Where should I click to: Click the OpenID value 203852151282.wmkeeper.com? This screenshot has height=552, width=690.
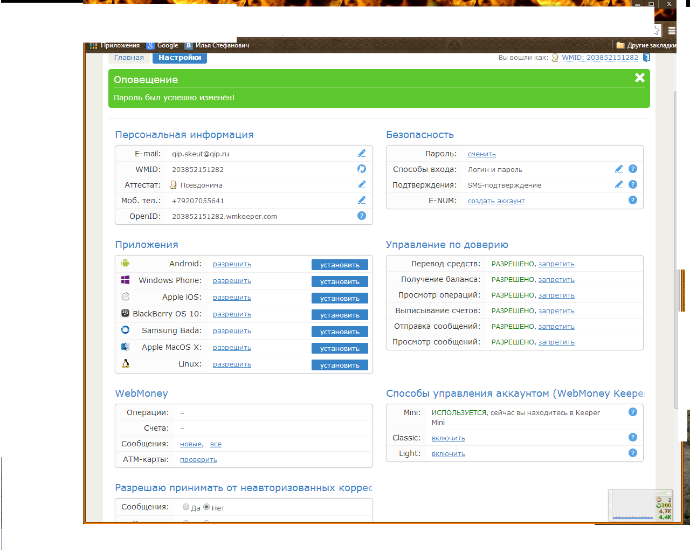(x=224, y=216)
